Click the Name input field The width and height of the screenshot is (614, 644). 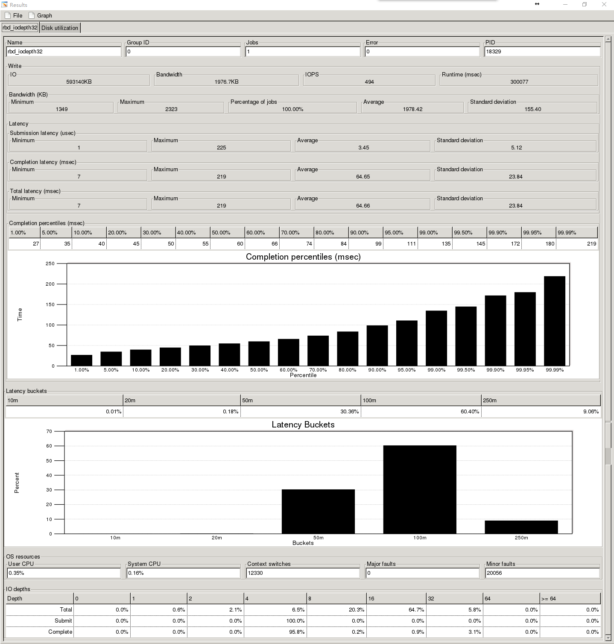pos(64,51)
